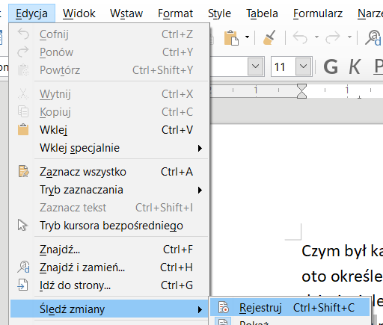Click the ruler indent hourglass marker
This screenshot has width=383, height=325.
[301, 91]
